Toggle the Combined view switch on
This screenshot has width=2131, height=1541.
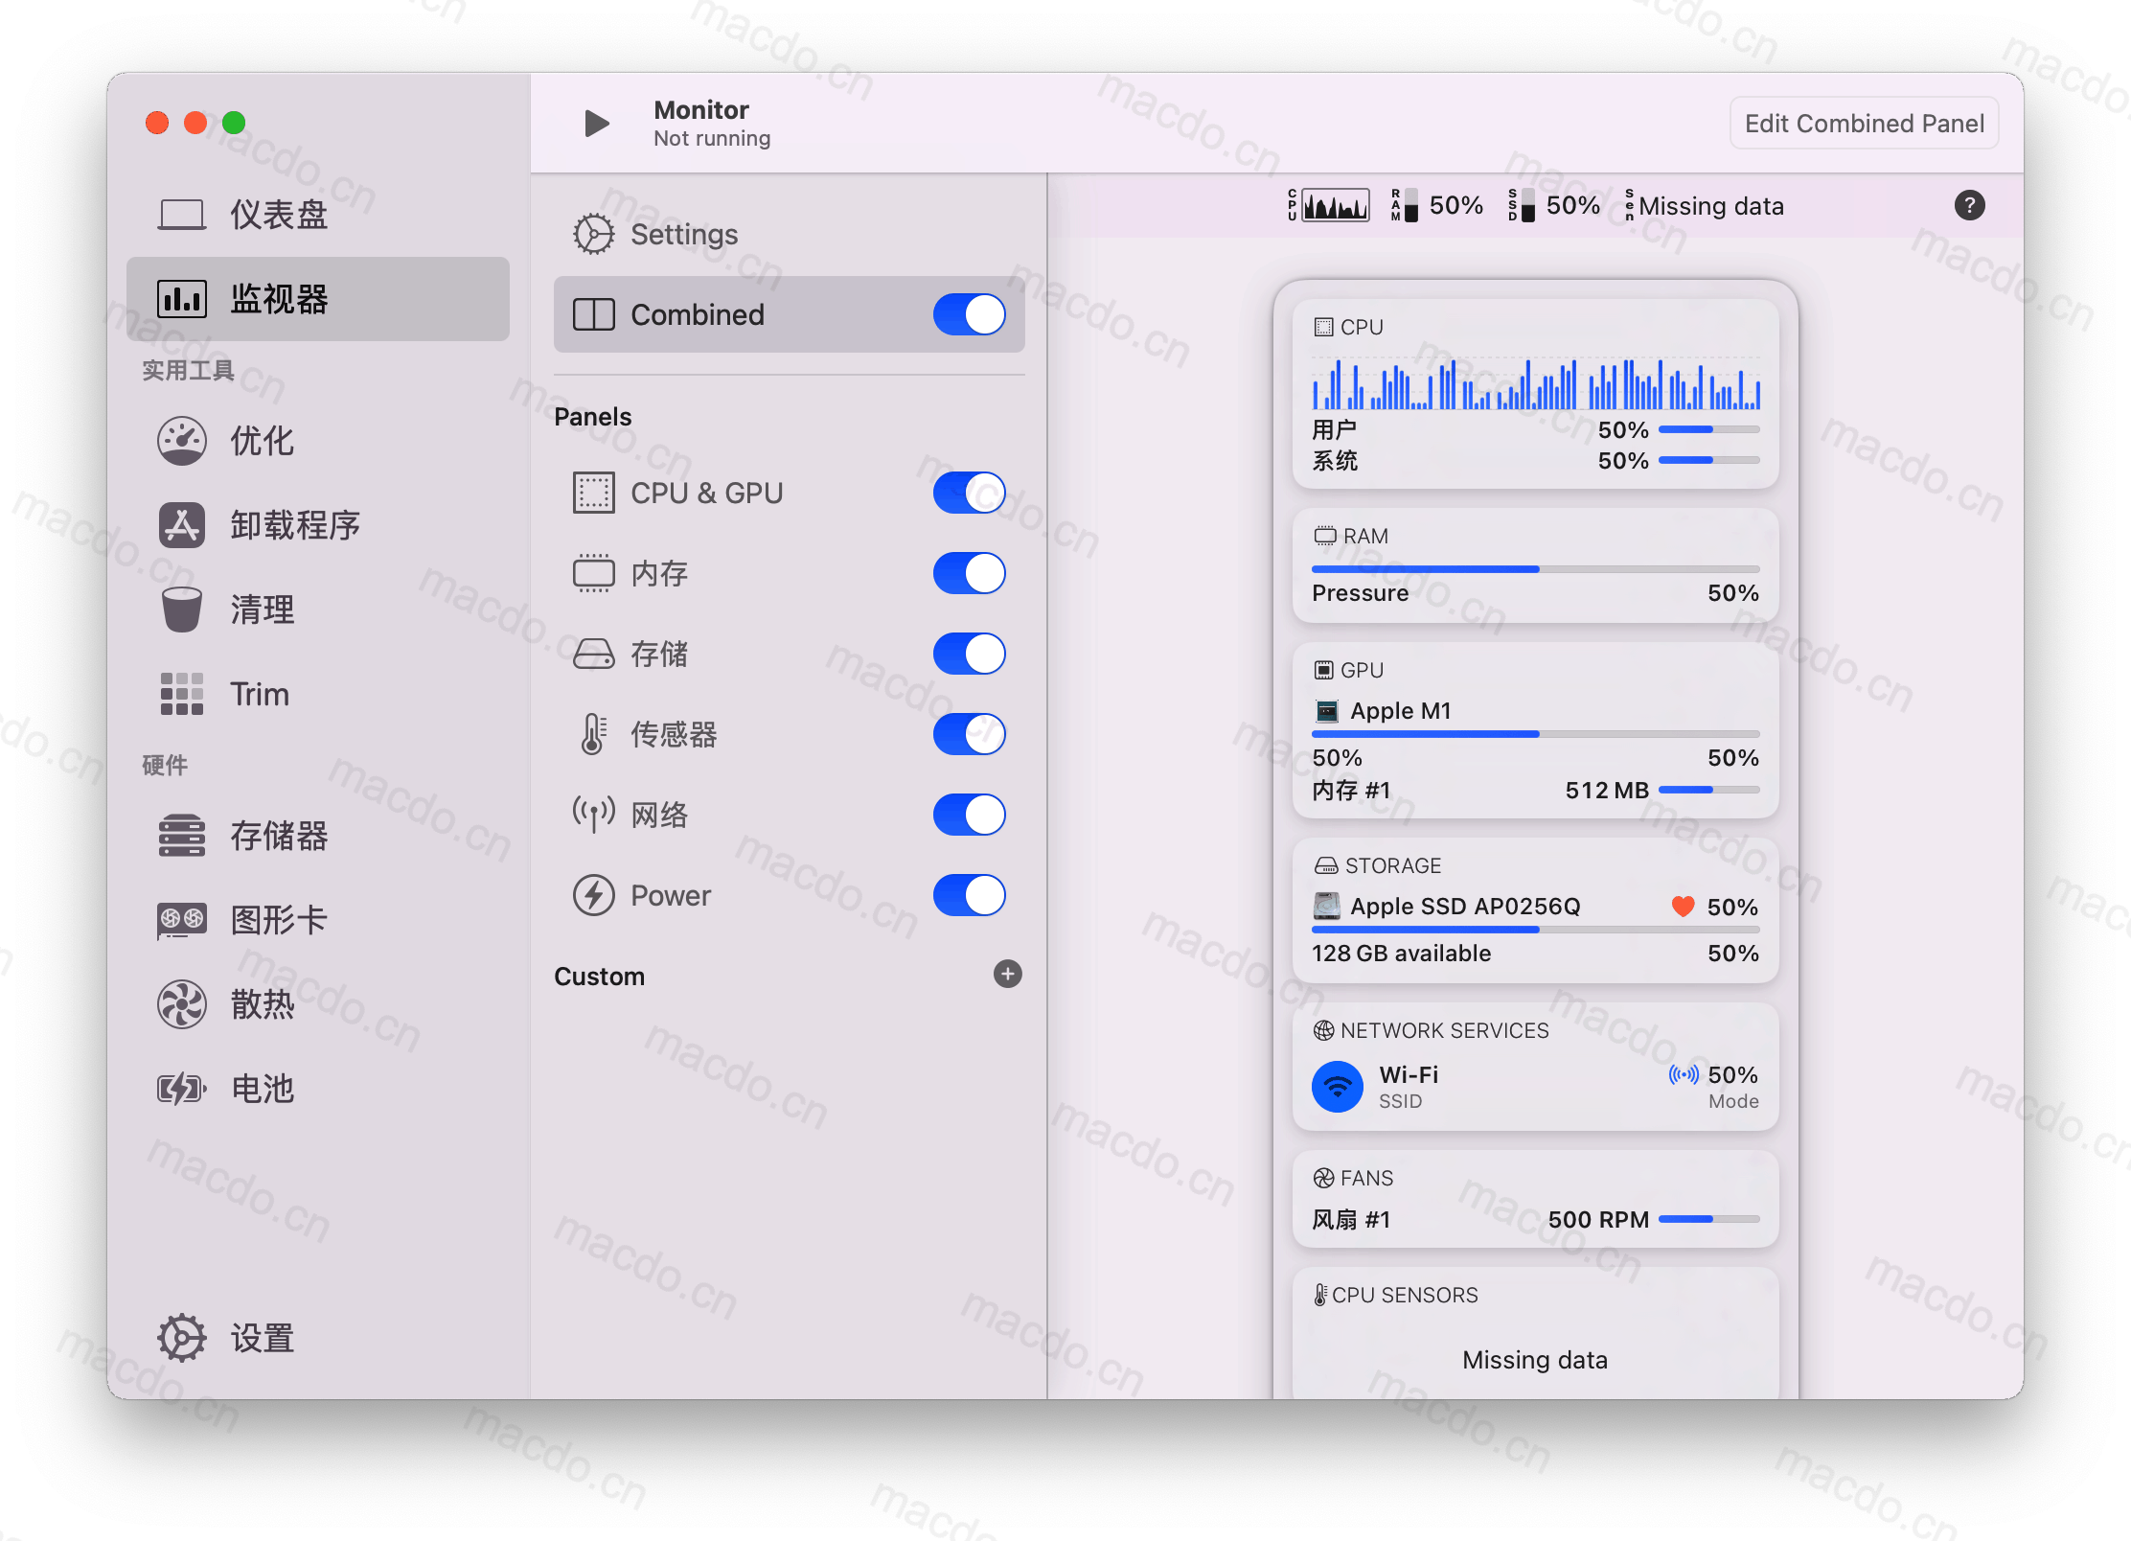click(x=968, y=314)
